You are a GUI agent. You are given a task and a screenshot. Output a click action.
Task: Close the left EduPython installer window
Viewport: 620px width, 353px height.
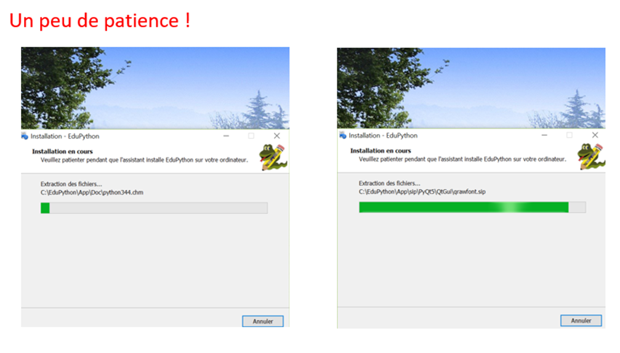[x=276, y=136]
